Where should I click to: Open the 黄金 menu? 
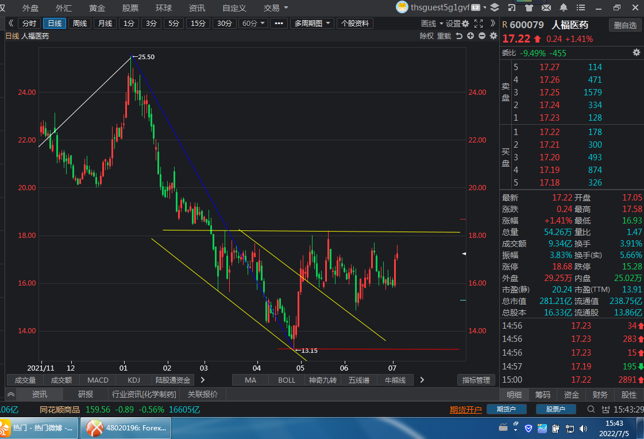(x=97, y=8)
